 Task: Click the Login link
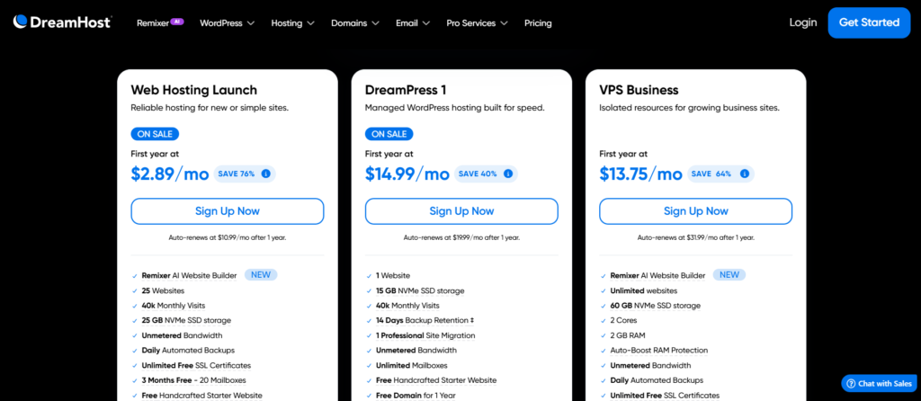pos(803,22)
